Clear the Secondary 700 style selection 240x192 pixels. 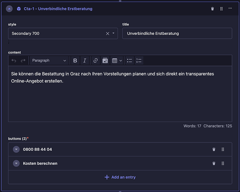click(108, 34)
